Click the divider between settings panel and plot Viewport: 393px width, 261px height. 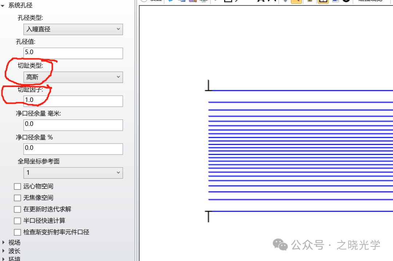click(136, 131)
